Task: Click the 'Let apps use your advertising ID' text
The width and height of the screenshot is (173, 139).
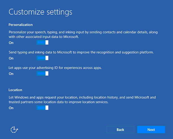Action: coord(55,68)
